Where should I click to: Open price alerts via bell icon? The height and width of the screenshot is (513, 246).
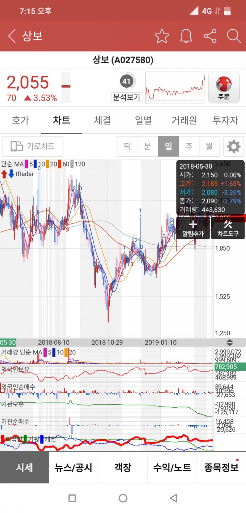point(186,36)
